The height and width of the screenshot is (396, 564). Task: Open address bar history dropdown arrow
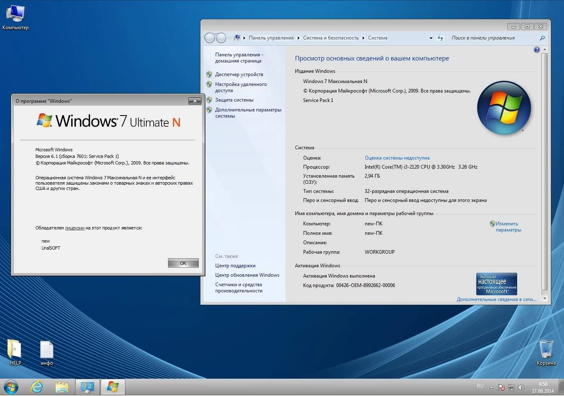(x=431, y=38)
